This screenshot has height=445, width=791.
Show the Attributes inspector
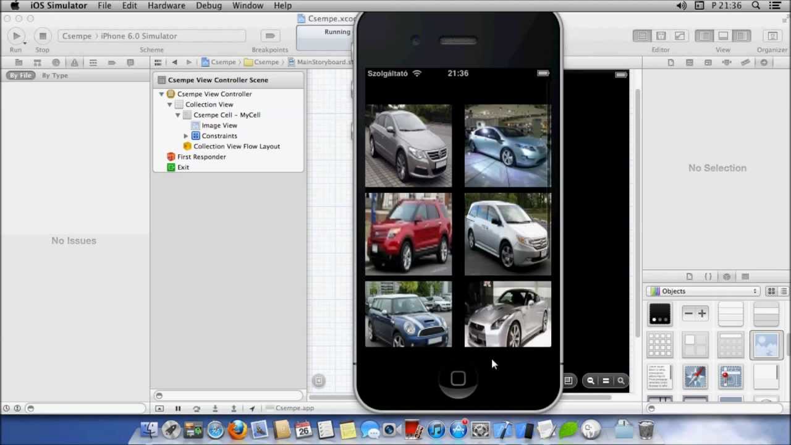[x=727, y=62]
